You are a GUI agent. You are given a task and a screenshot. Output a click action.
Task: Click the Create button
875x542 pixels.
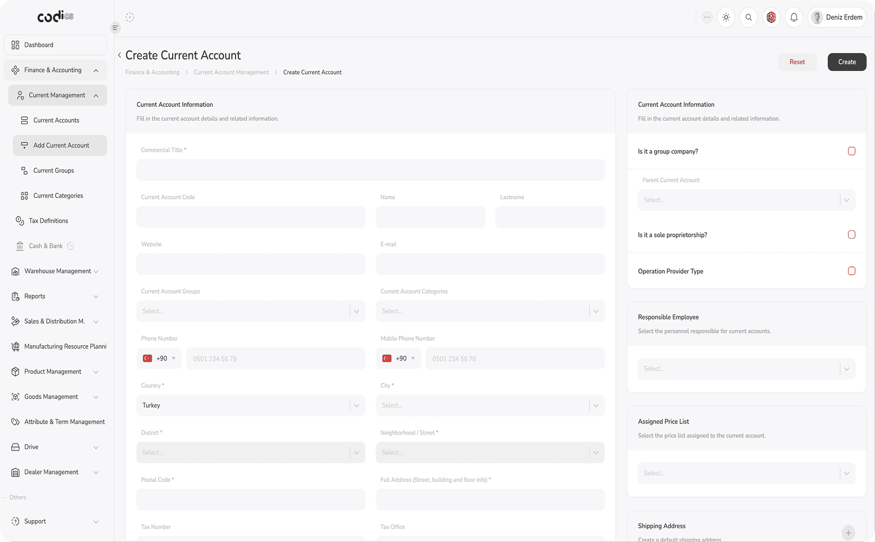pyautogui.click(x=847, y=62)
